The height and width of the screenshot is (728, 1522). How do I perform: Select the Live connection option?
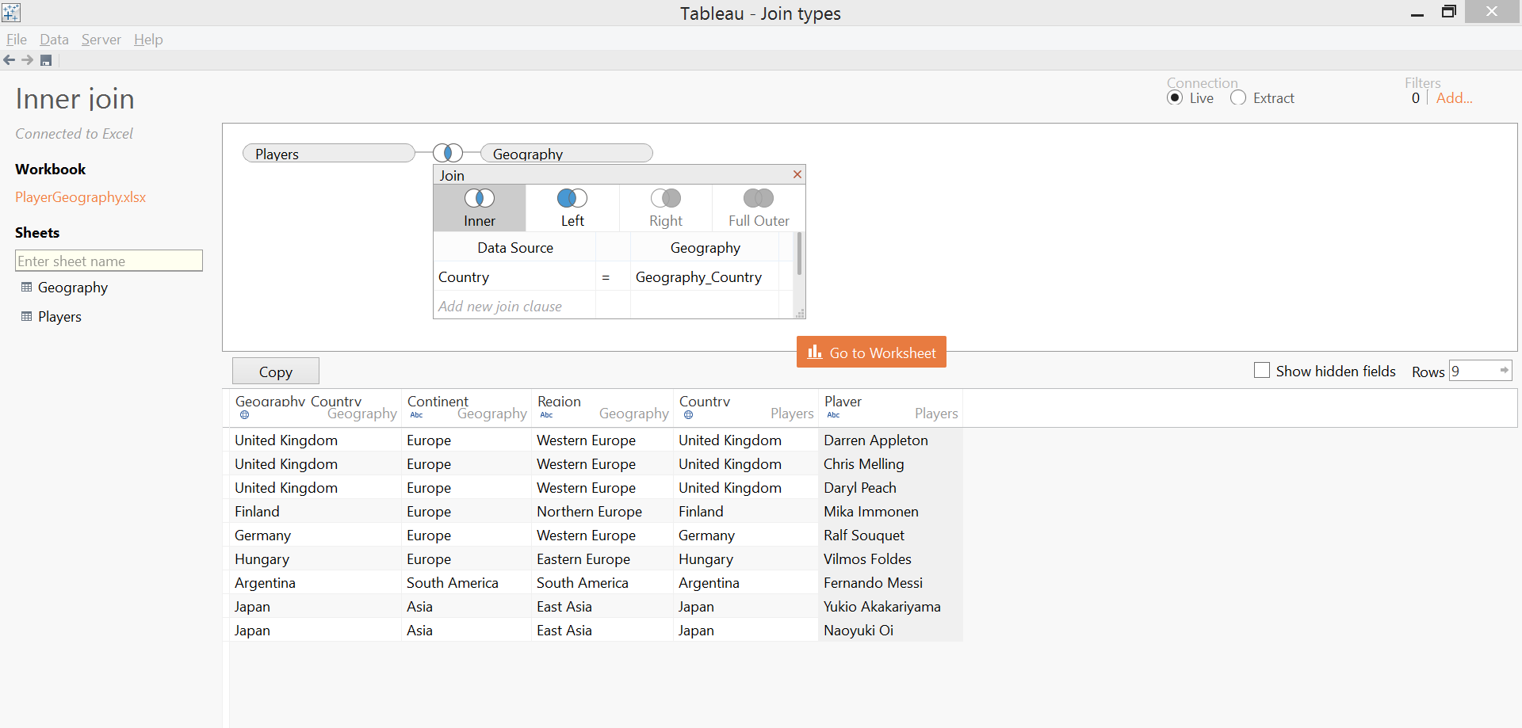(1175, 97)
